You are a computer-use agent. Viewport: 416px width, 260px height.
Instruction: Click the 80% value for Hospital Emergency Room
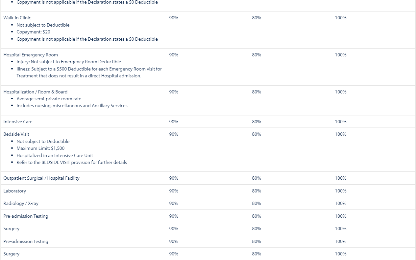[257, 55]
